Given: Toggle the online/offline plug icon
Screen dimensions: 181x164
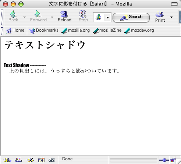Looking at the screenshot, I should tap(164, 160).
